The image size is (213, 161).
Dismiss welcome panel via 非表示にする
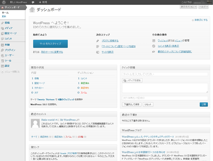[201, 20]
